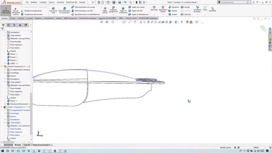This screenshot has width=272, height=153.
Task: Click the Nervatura rib tool
Action: point(173,7)
